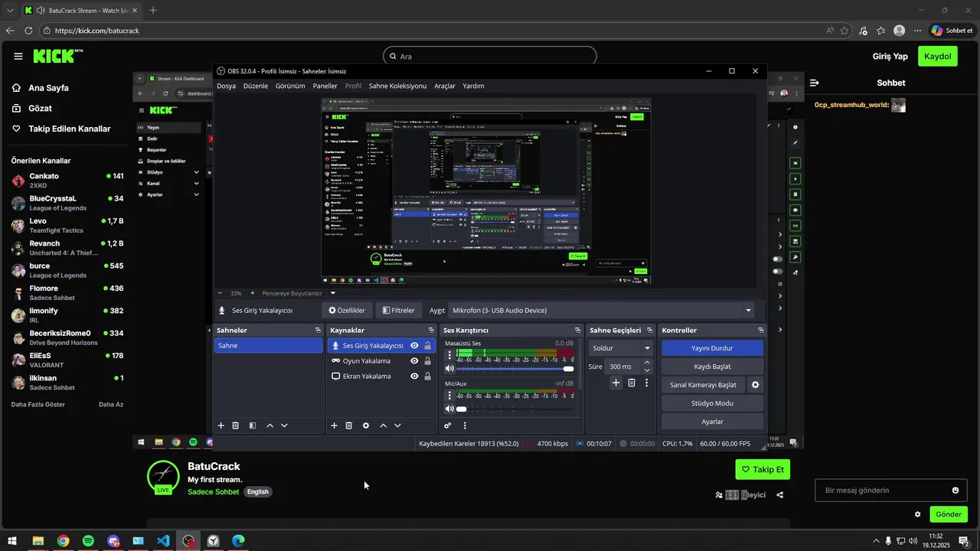
Task: Open the mixer's bottom three-dot menu
Action: 465,425
